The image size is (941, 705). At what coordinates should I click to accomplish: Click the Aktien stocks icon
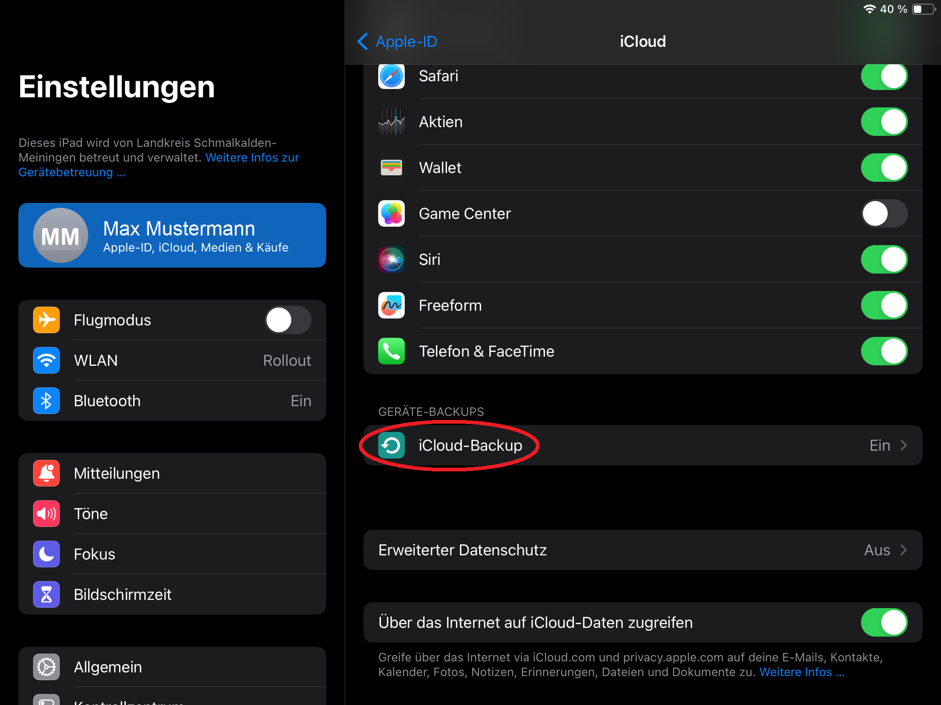391,122
